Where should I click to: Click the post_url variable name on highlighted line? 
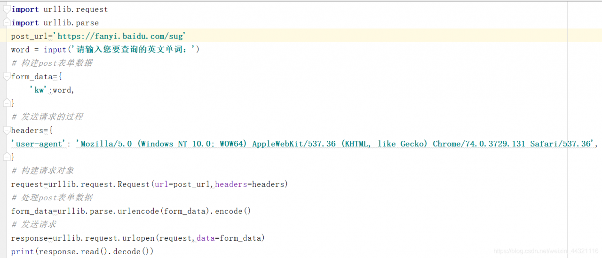30,36
